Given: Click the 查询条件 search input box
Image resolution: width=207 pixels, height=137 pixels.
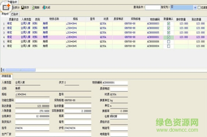Looking at the screenshot, I should (x=153, y=7).
